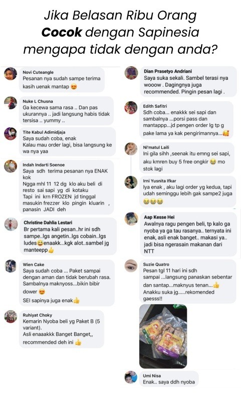Select Indah Indarti Soenoe's profile avatar
The width and height of the screenshot is (241, 410).
(11, 166)
